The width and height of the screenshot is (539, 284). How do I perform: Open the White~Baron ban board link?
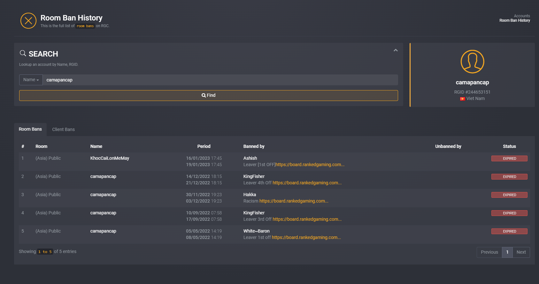coord(306,237)
